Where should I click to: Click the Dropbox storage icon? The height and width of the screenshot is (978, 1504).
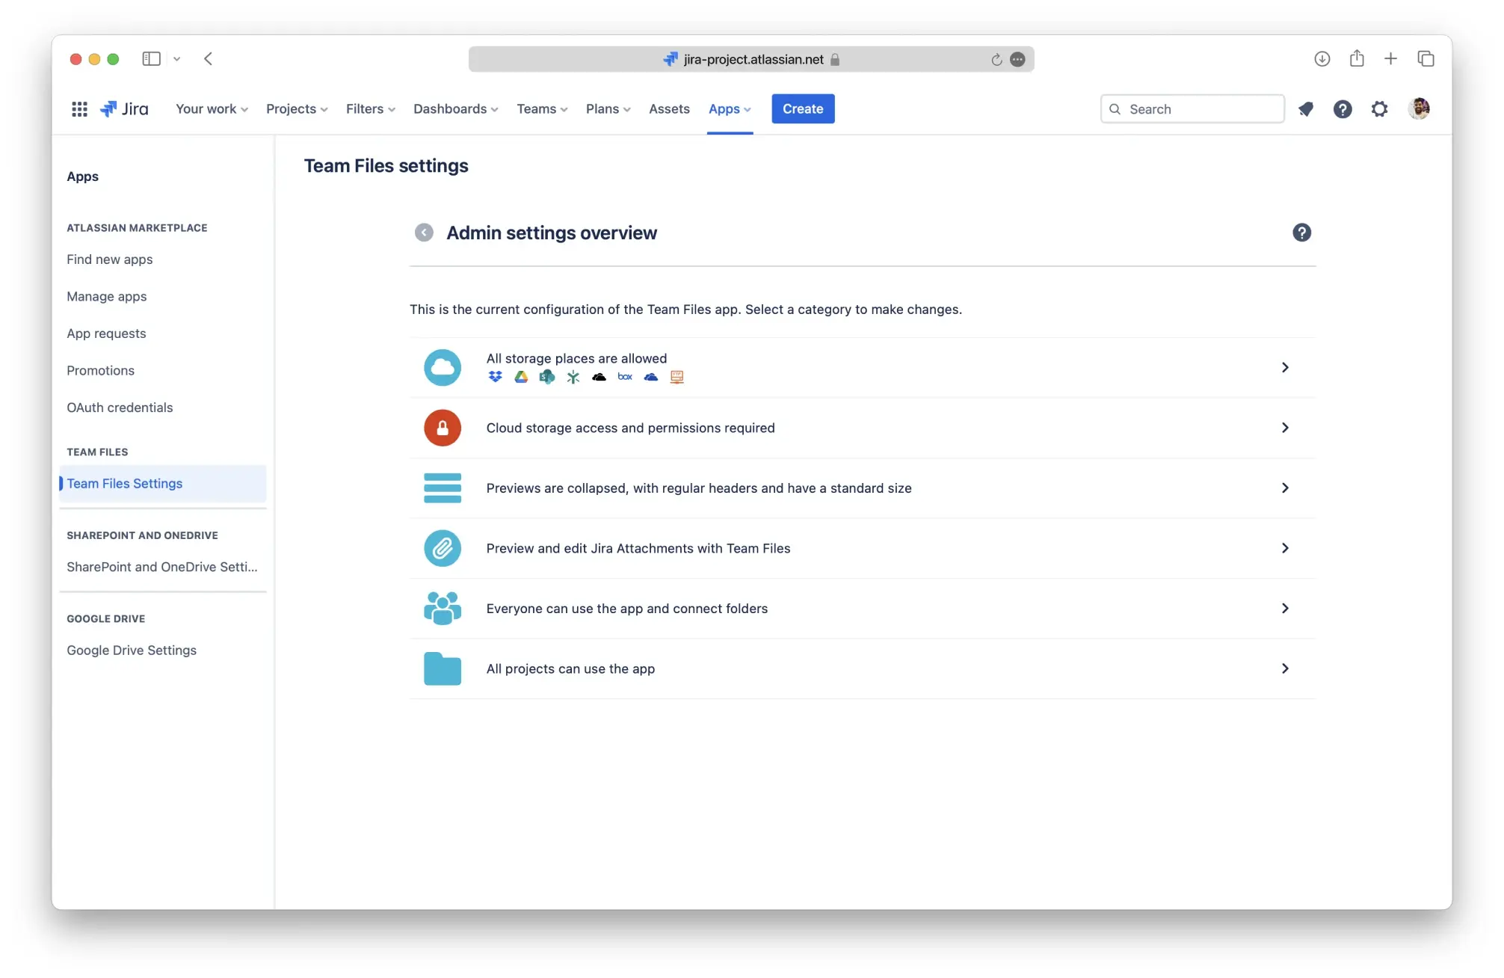point(495,377)
